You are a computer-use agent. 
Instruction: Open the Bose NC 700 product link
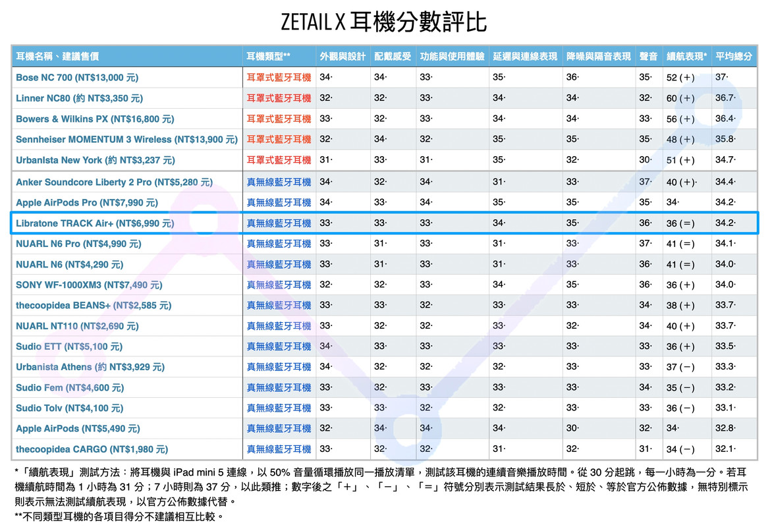coord(77,78)
